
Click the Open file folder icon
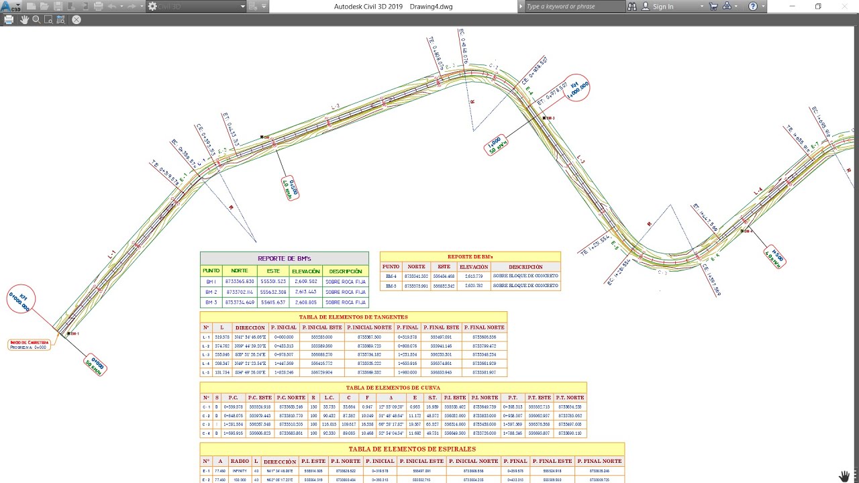tap(45, 6)
